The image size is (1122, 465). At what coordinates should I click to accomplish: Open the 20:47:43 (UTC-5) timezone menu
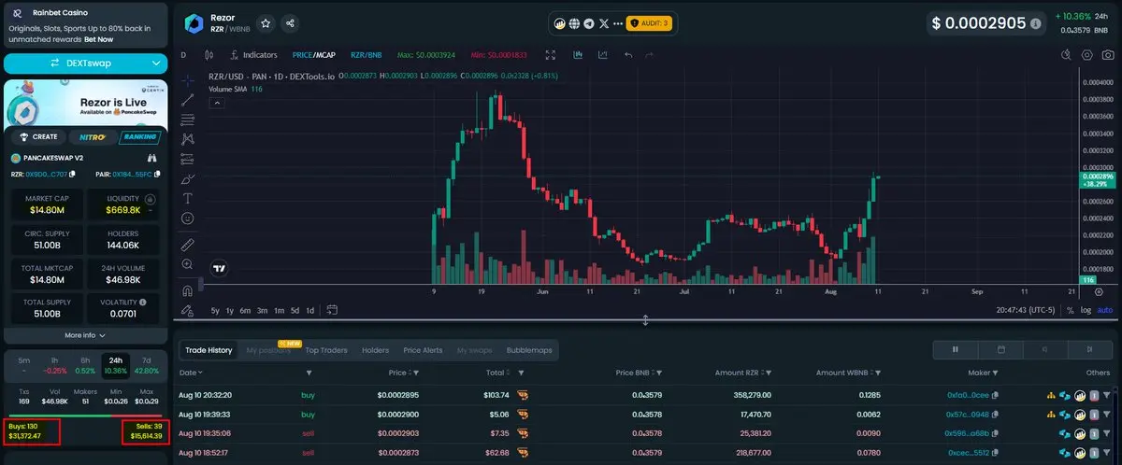tap(1026, 310)
